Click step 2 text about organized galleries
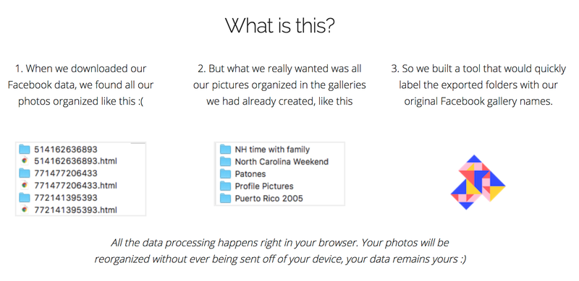Viewport: 579px width, 281px height. [x=279, y=85]
